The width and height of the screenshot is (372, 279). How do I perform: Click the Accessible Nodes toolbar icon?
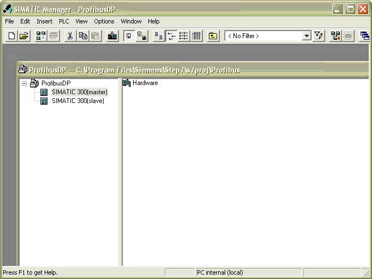click(x=41, y=36)
